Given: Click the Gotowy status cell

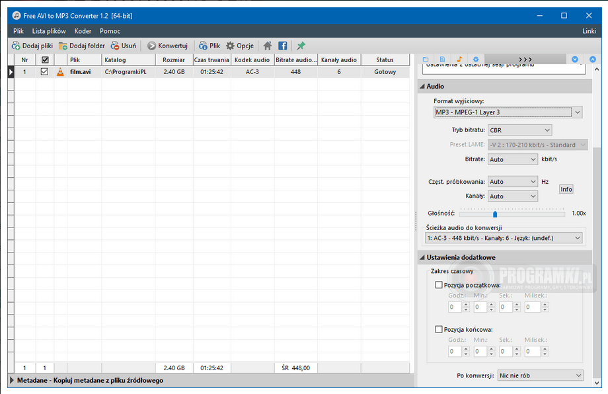Looking at the screenshot, I should tap(385, 72).
